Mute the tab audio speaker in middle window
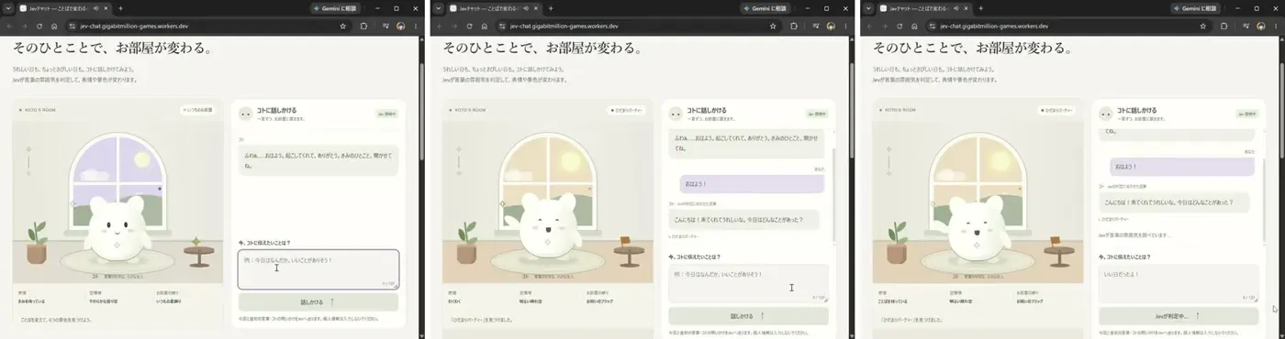The image size is (1285, 339). [526, 8]
